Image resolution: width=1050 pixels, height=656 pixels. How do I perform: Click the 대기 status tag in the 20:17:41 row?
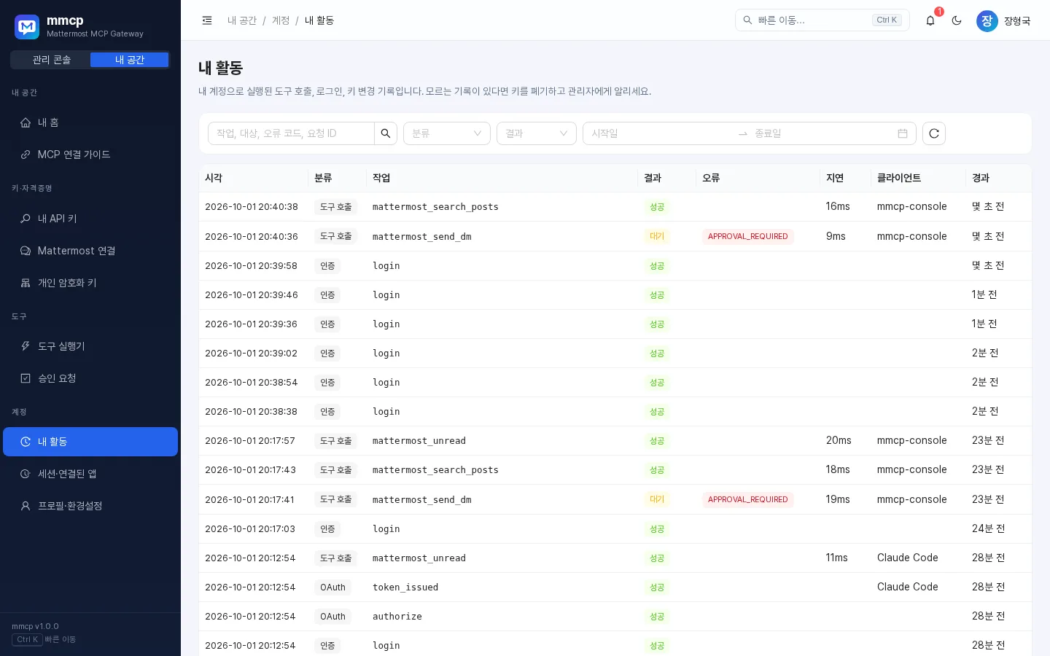coord(657,499)
